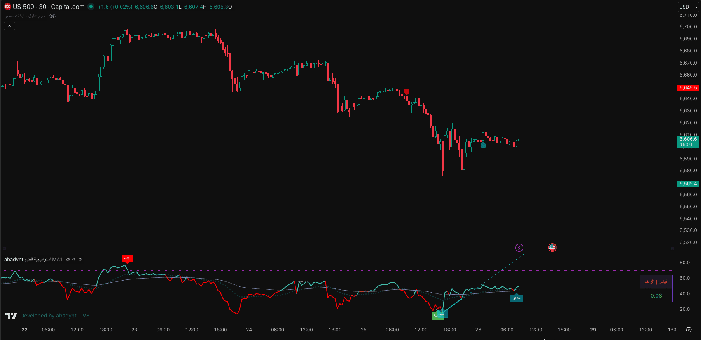The height and width of the screenshot is (340, 701).
Task: Open the USD currency dropdown
Action: (688, 7)
